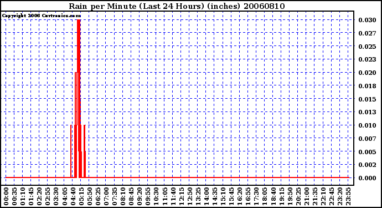Click the y-axis label 0.007
Screen dimensions: 382x208
(367, 139)
